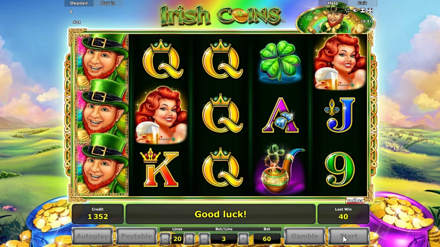Click the red K crown symbol
440x247 pixels.
pos(159,168)
